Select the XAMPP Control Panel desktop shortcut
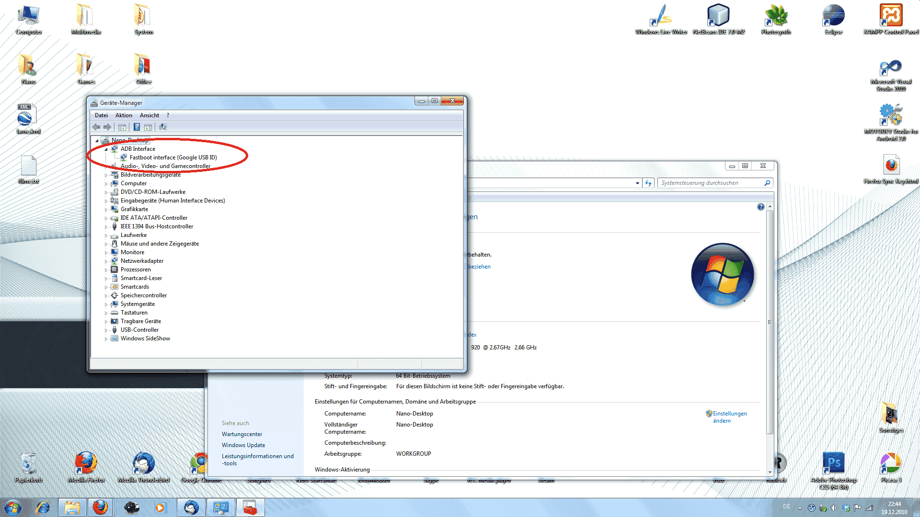 891,19
